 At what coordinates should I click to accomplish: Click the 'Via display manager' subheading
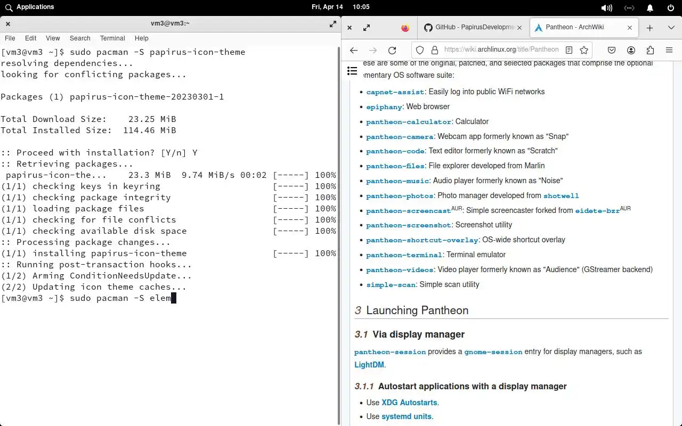[418, 334]
